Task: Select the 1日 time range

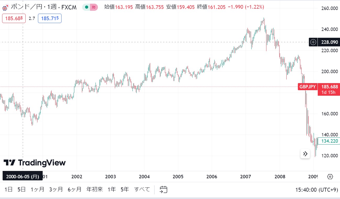Action: tap(8, 189)
